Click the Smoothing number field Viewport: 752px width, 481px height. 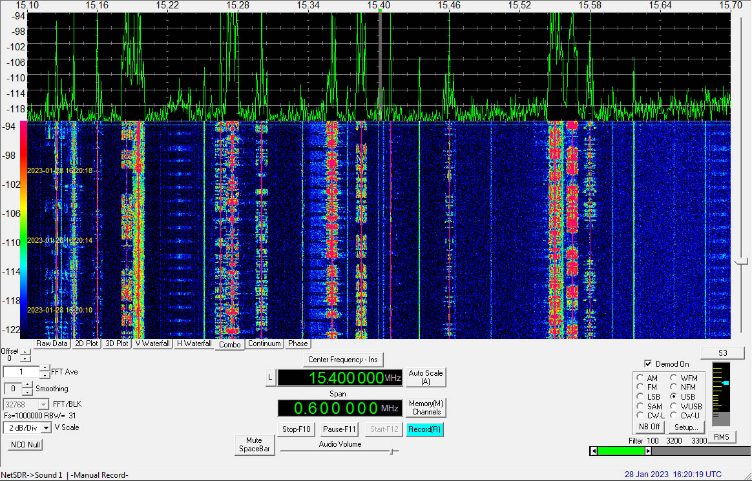pos(14,389)
